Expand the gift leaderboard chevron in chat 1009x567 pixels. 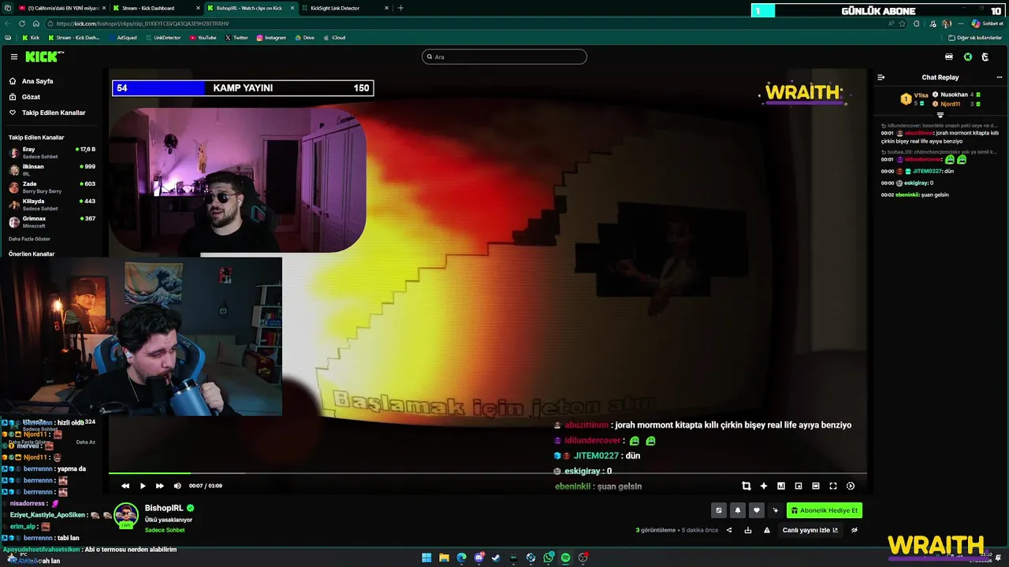pyautogui.click(x=940, y=115)
